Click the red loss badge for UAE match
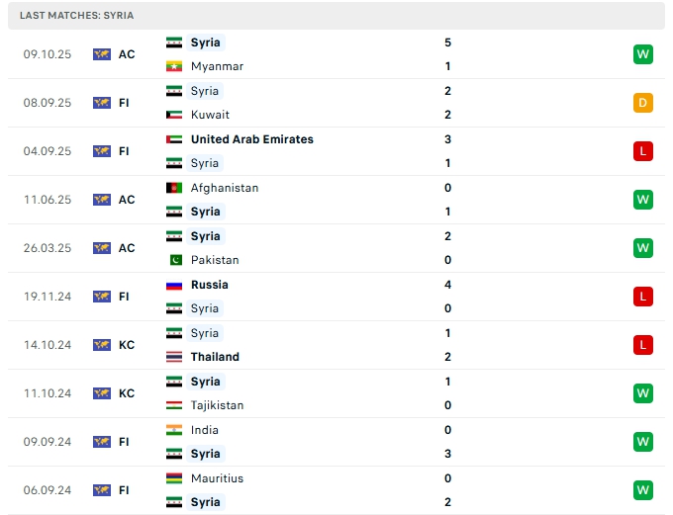Screen dimensions: 673x515 click(x=643, y=151)
